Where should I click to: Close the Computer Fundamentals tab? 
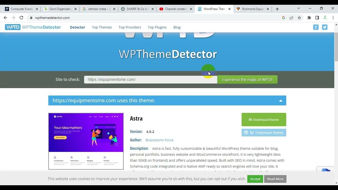coord(37,9)
